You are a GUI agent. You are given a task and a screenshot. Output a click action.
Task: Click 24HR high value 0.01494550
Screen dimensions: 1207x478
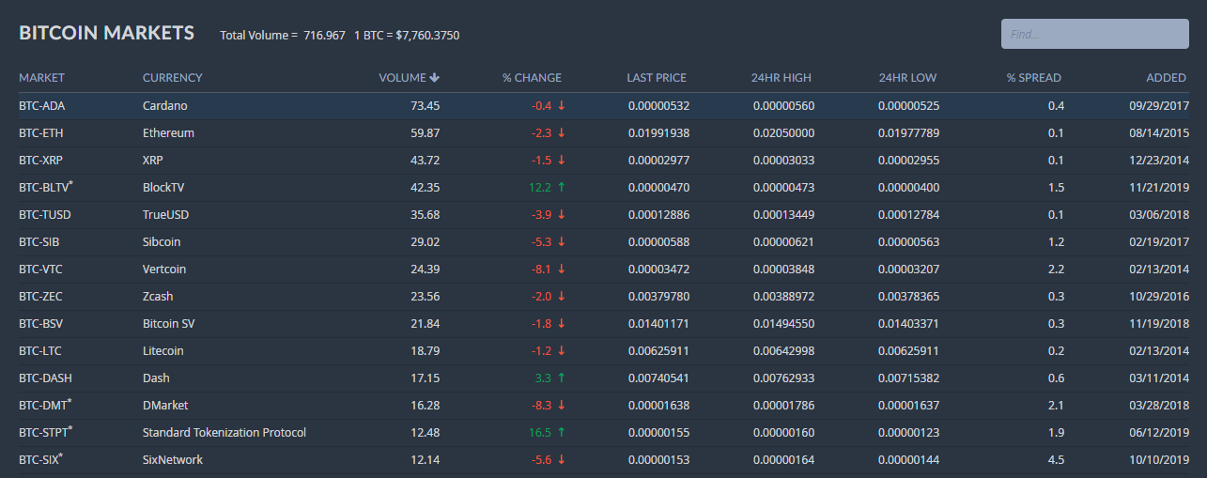tap(783, 324)
